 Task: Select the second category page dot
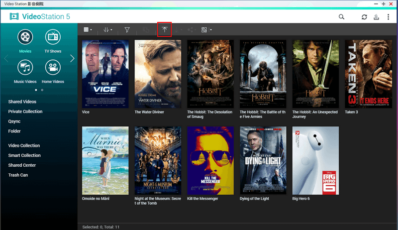pyautogui.click(x=42, y=90)
